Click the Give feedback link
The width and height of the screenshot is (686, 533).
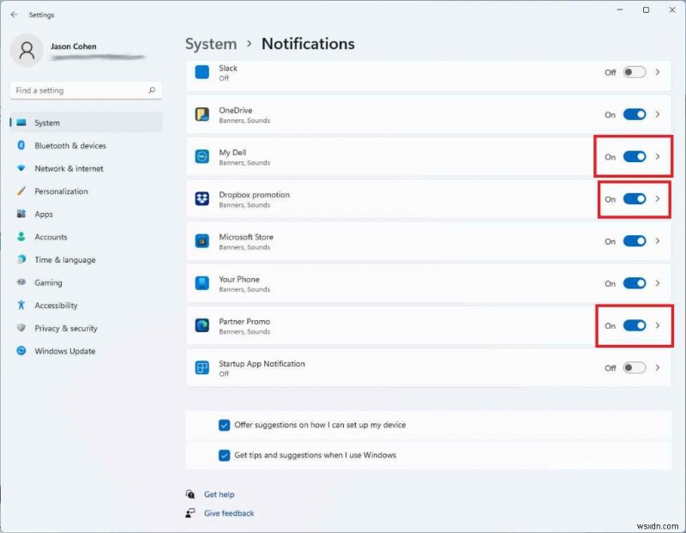click(227, 512)
